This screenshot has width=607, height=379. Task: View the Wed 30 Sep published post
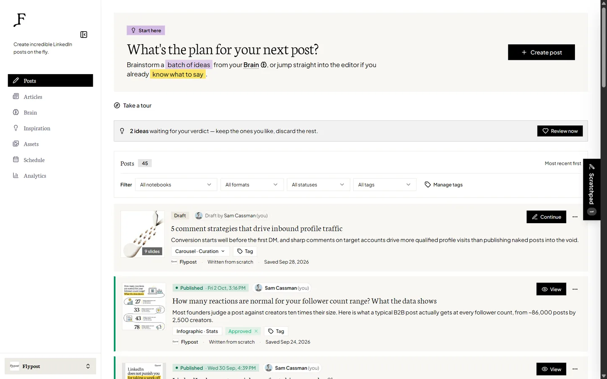tap(551, 369)
